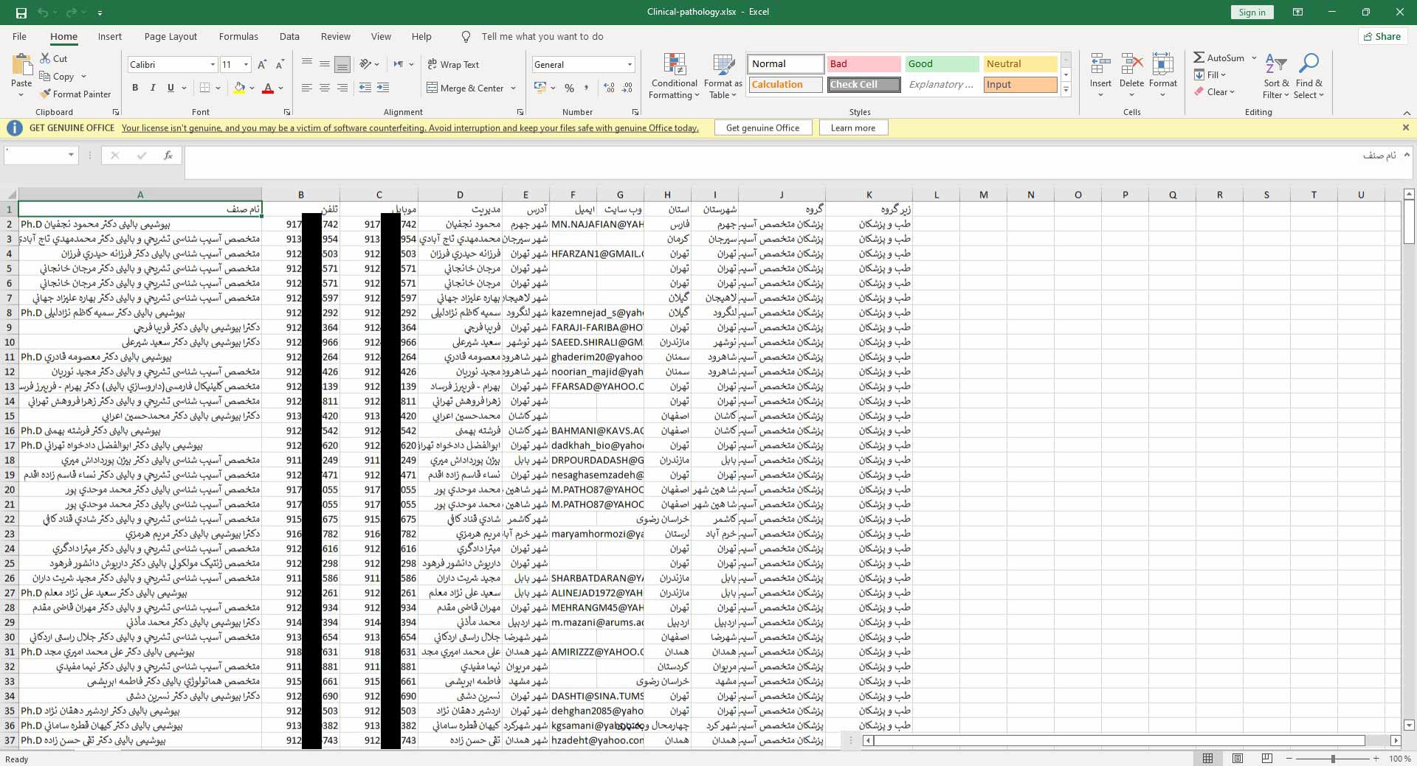Click the Name Box input field
The width and height of the screenshot is (1417, 766).
(35, 155)
